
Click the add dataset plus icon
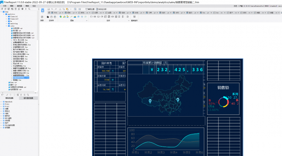[x=2, y=95]
